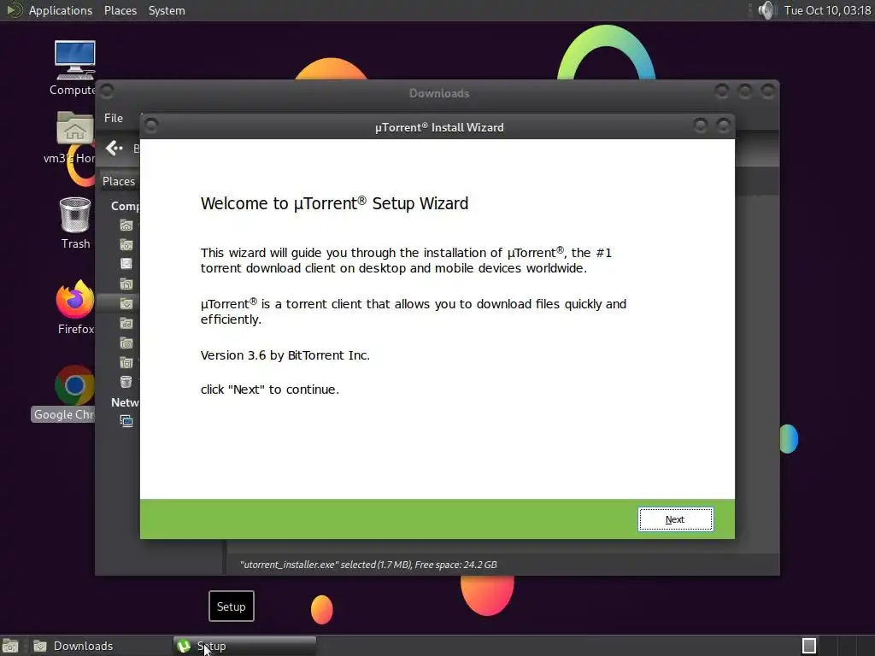
Task: Select the Documents folder icon in Places sidebar
Action: point(126,284)
